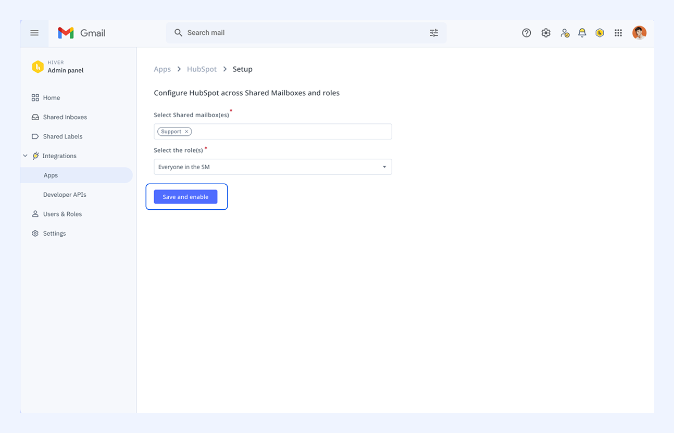This screenshot has width=674, height=433.
Task: Collapse the Integrations section chevron
Action: click(25, 156)
